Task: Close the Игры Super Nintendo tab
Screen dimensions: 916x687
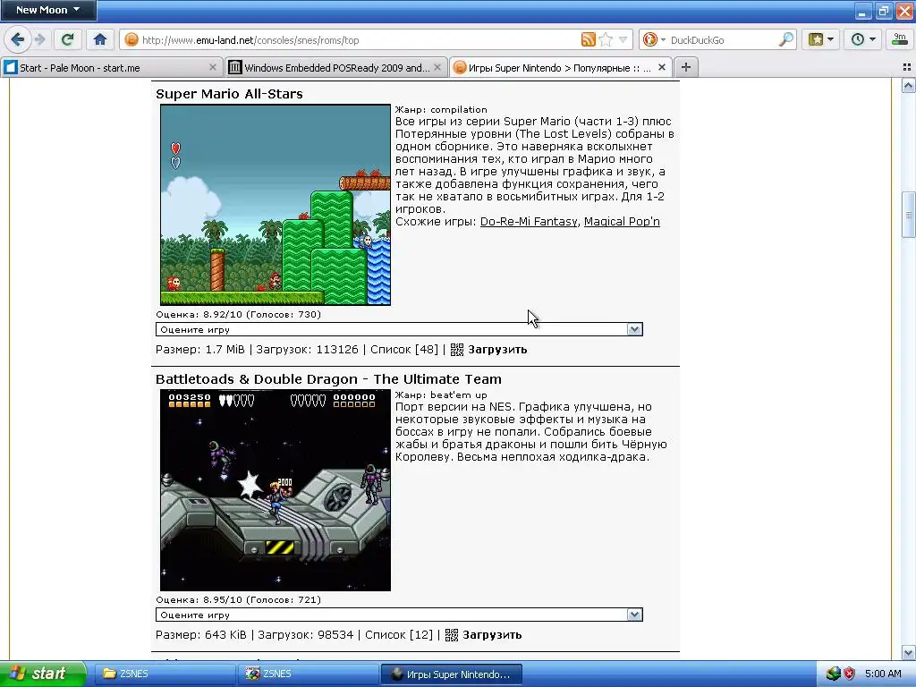Action: 661,68
